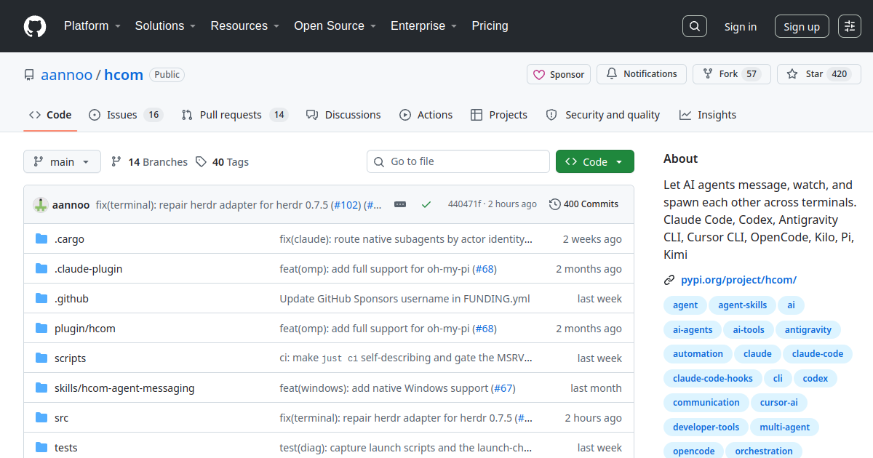Open the aannoo owner link
The image size is (873, 458).
click(x=67, y=75)
